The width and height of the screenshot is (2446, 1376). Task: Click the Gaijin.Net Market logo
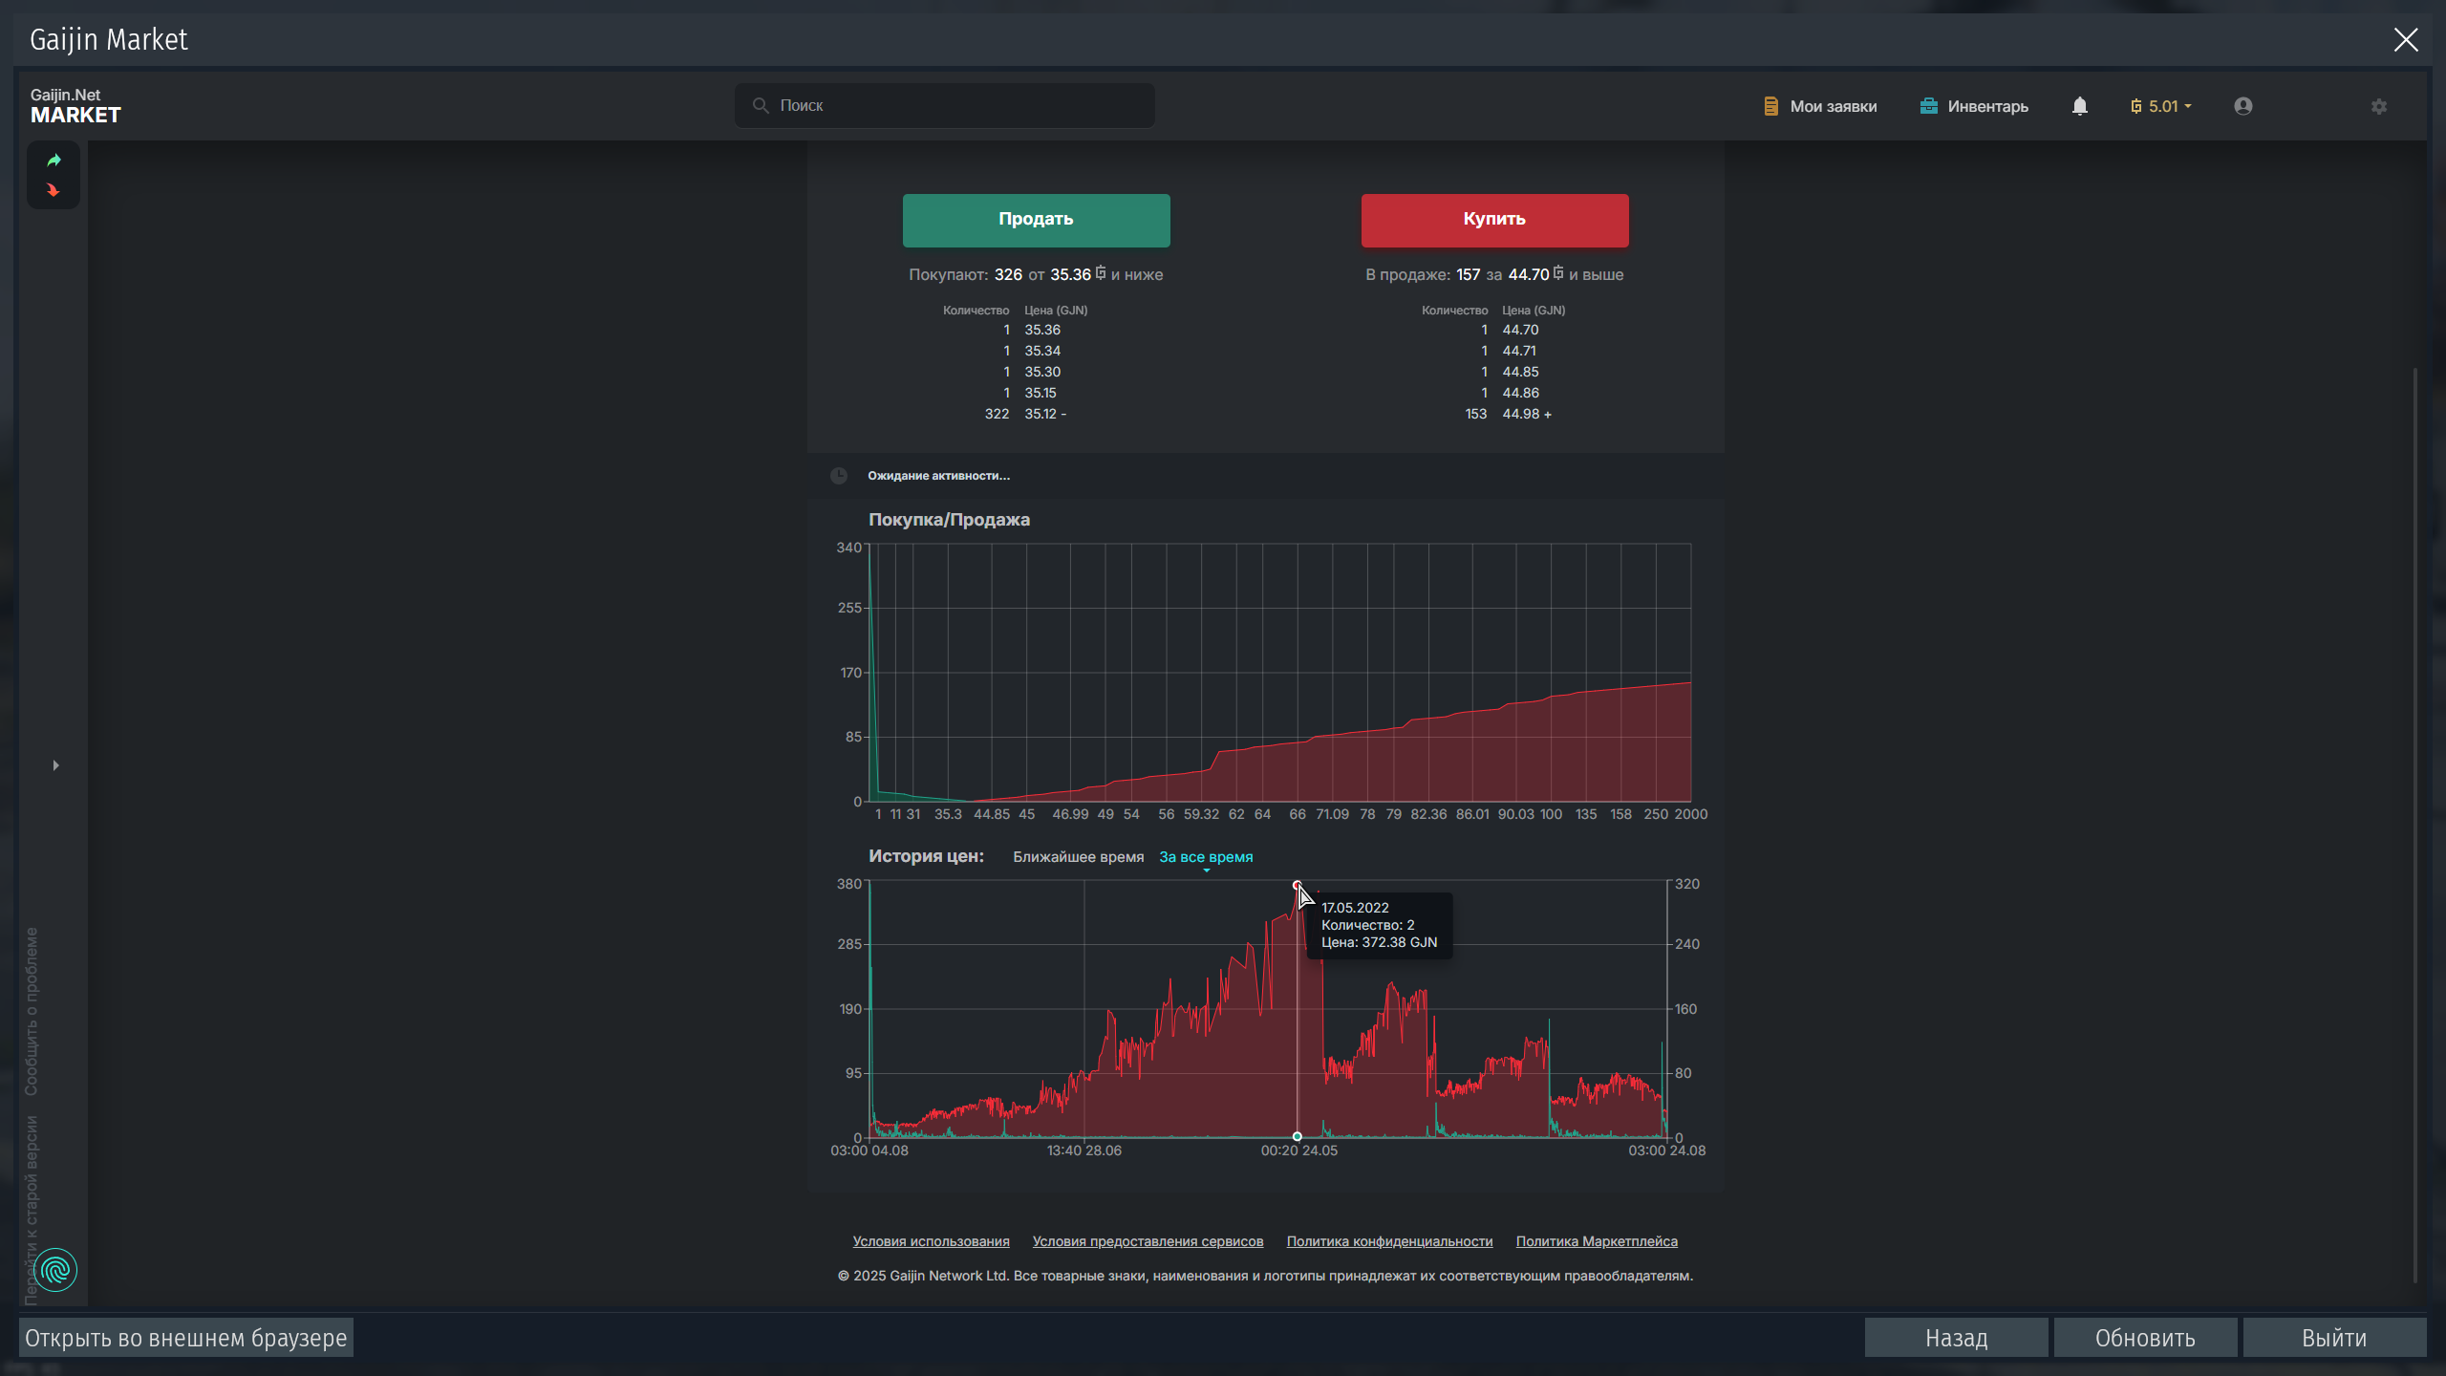pos(75,106)
